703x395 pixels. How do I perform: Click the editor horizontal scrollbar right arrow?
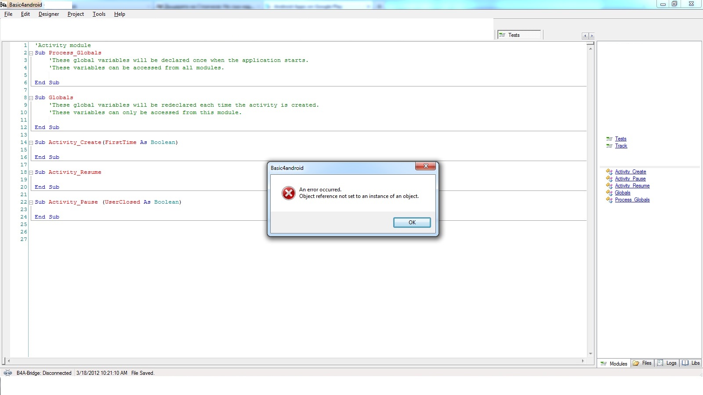point(583,361)
